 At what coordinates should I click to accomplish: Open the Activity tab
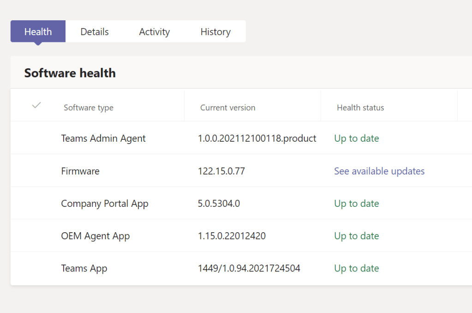tap(154, 32)
